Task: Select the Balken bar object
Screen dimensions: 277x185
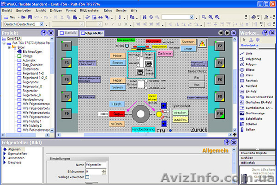Action: [250, 129]
